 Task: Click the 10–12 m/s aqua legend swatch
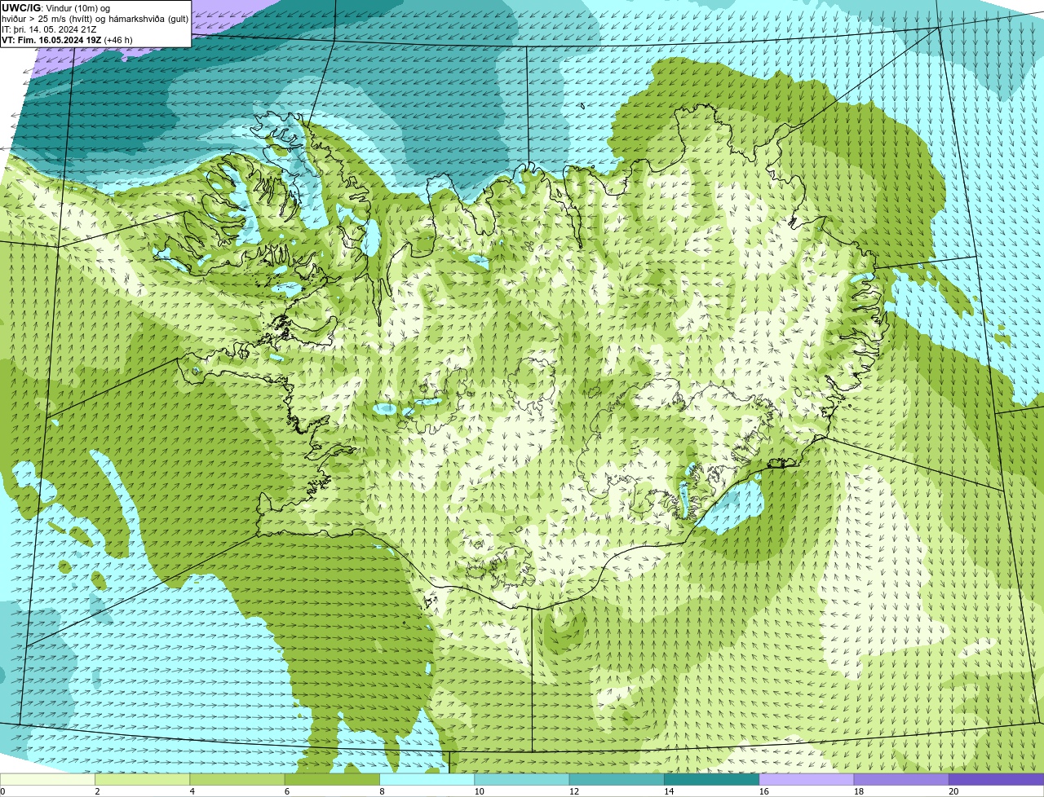522,779
